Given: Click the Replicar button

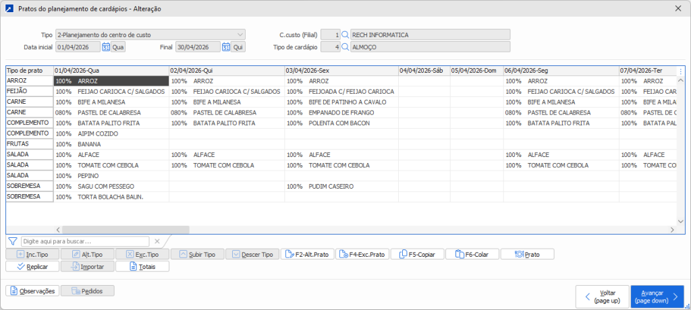Looking at the screenshot, I should point(32,266).
